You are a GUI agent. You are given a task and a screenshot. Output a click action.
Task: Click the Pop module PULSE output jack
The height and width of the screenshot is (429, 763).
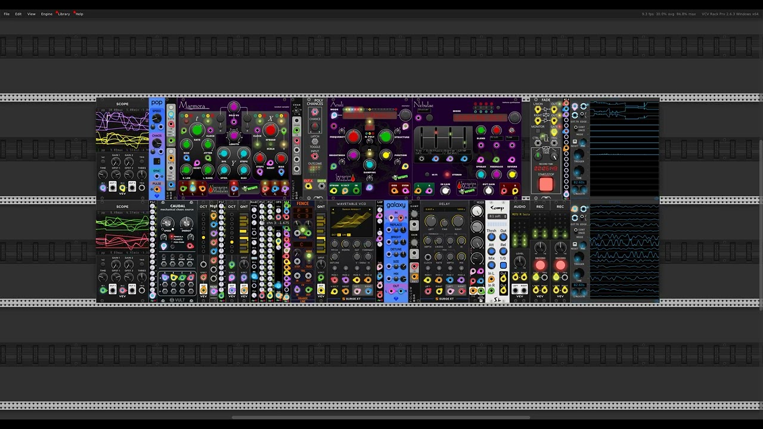click(x=157, y=189)
